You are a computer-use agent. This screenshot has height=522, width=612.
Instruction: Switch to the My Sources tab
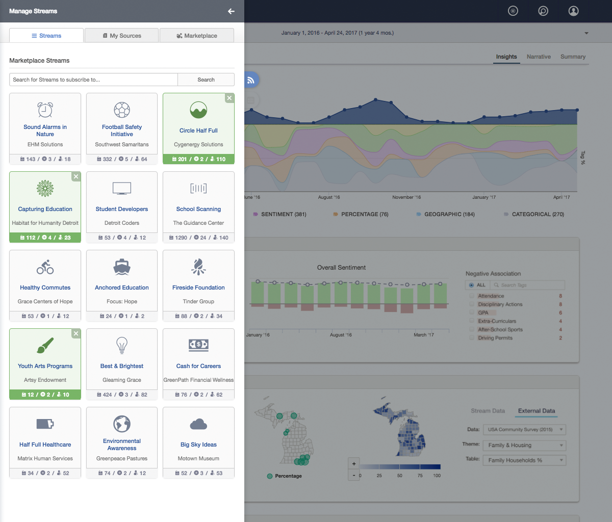122,36
